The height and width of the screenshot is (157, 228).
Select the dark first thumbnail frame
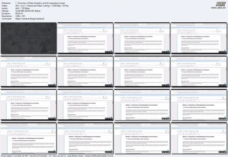pyautogui.click(x=29, y=38)
